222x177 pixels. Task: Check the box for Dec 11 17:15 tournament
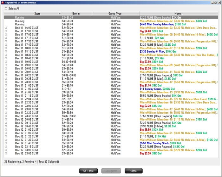[6, 38]
